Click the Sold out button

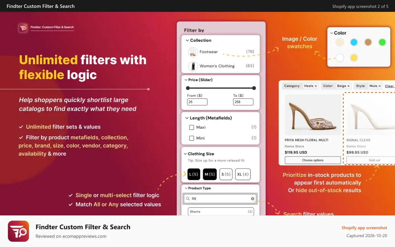[x=371, y=160]
